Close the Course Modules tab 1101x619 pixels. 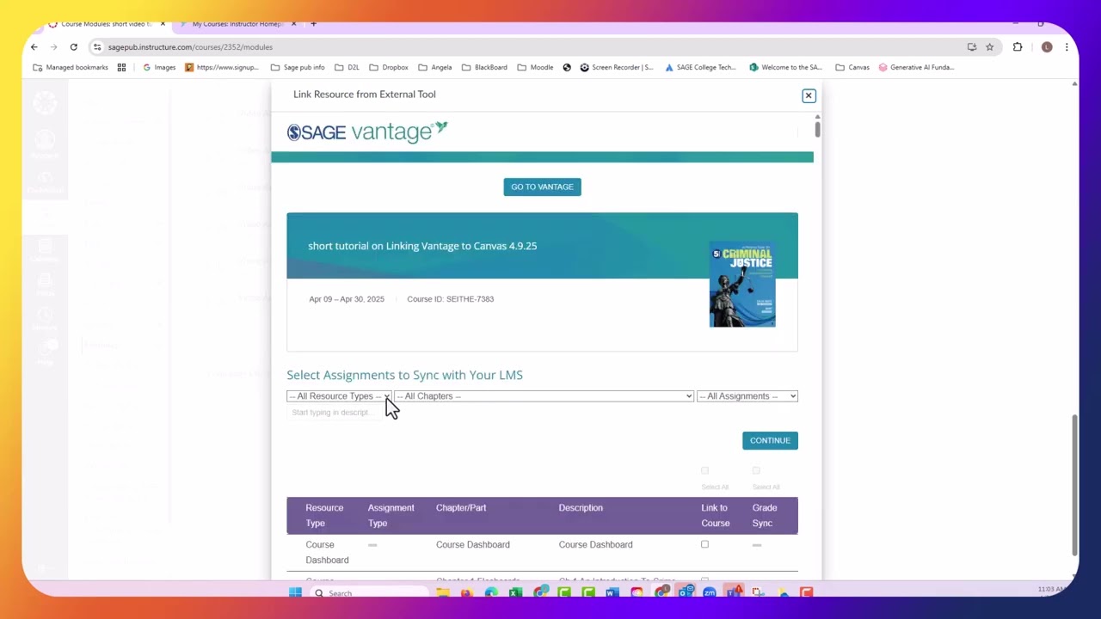pos(163,24)
